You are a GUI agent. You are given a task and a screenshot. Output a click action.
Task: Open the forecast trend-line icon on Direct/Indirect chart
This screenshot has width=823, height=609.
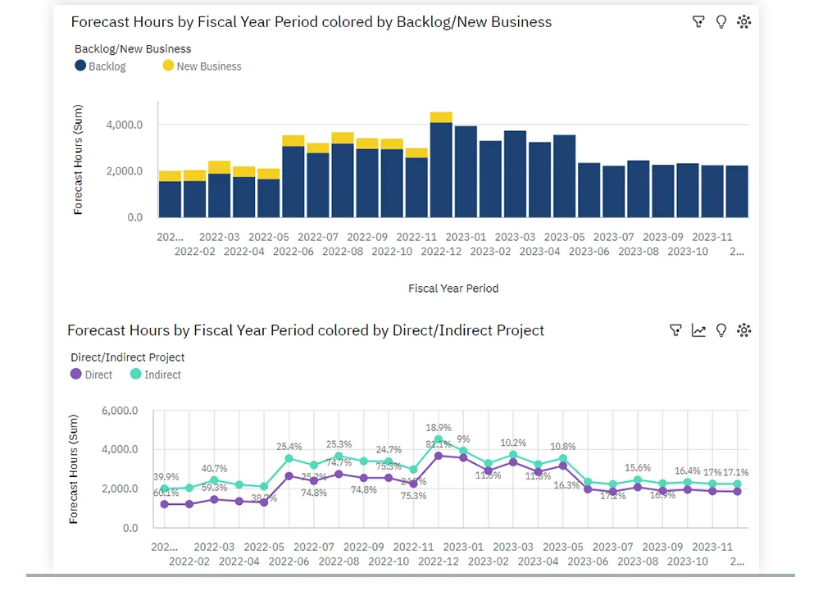(x=698, y=330)
